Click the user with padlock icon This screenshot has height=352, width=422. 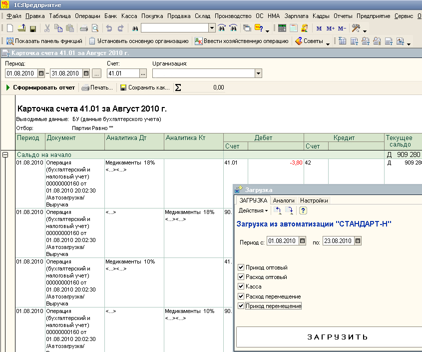305,28
